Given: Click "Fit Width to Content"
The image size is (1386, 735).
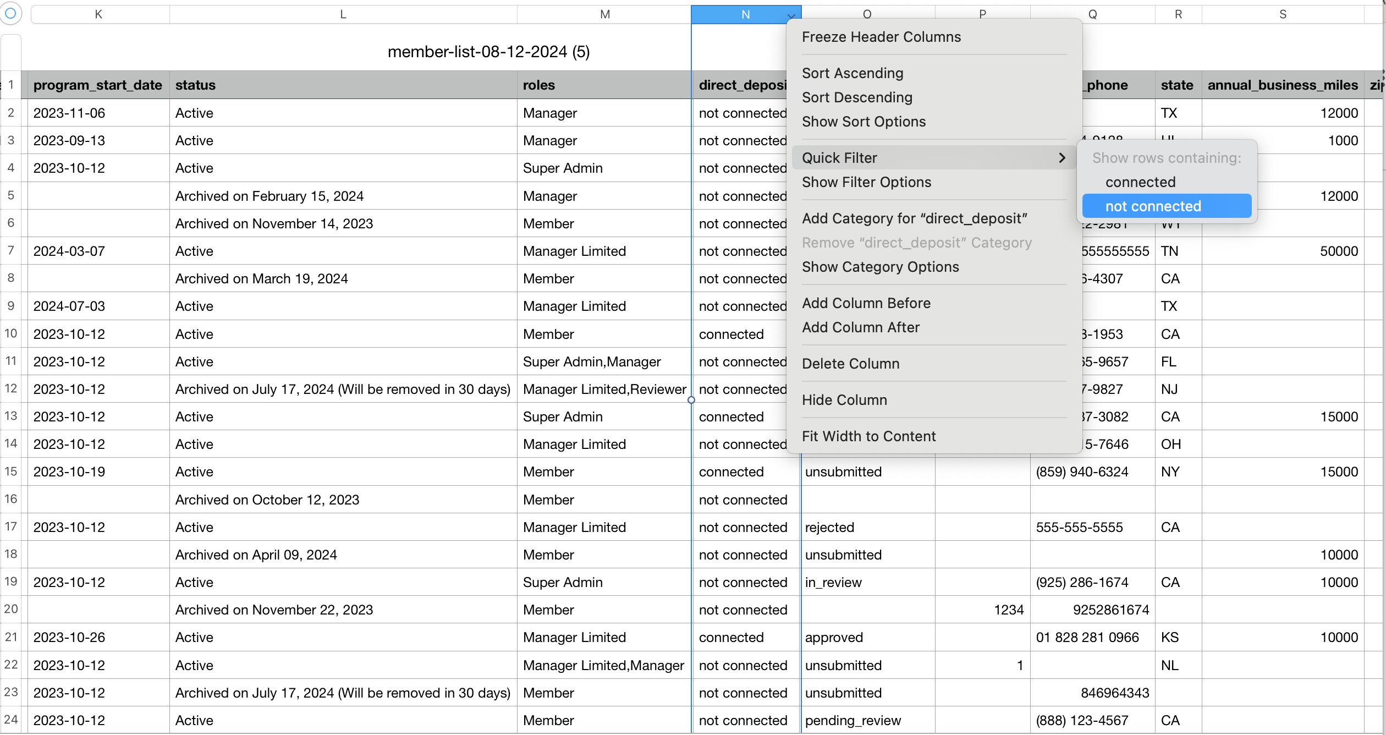Looking at the screenshot, I should (869, 436).
